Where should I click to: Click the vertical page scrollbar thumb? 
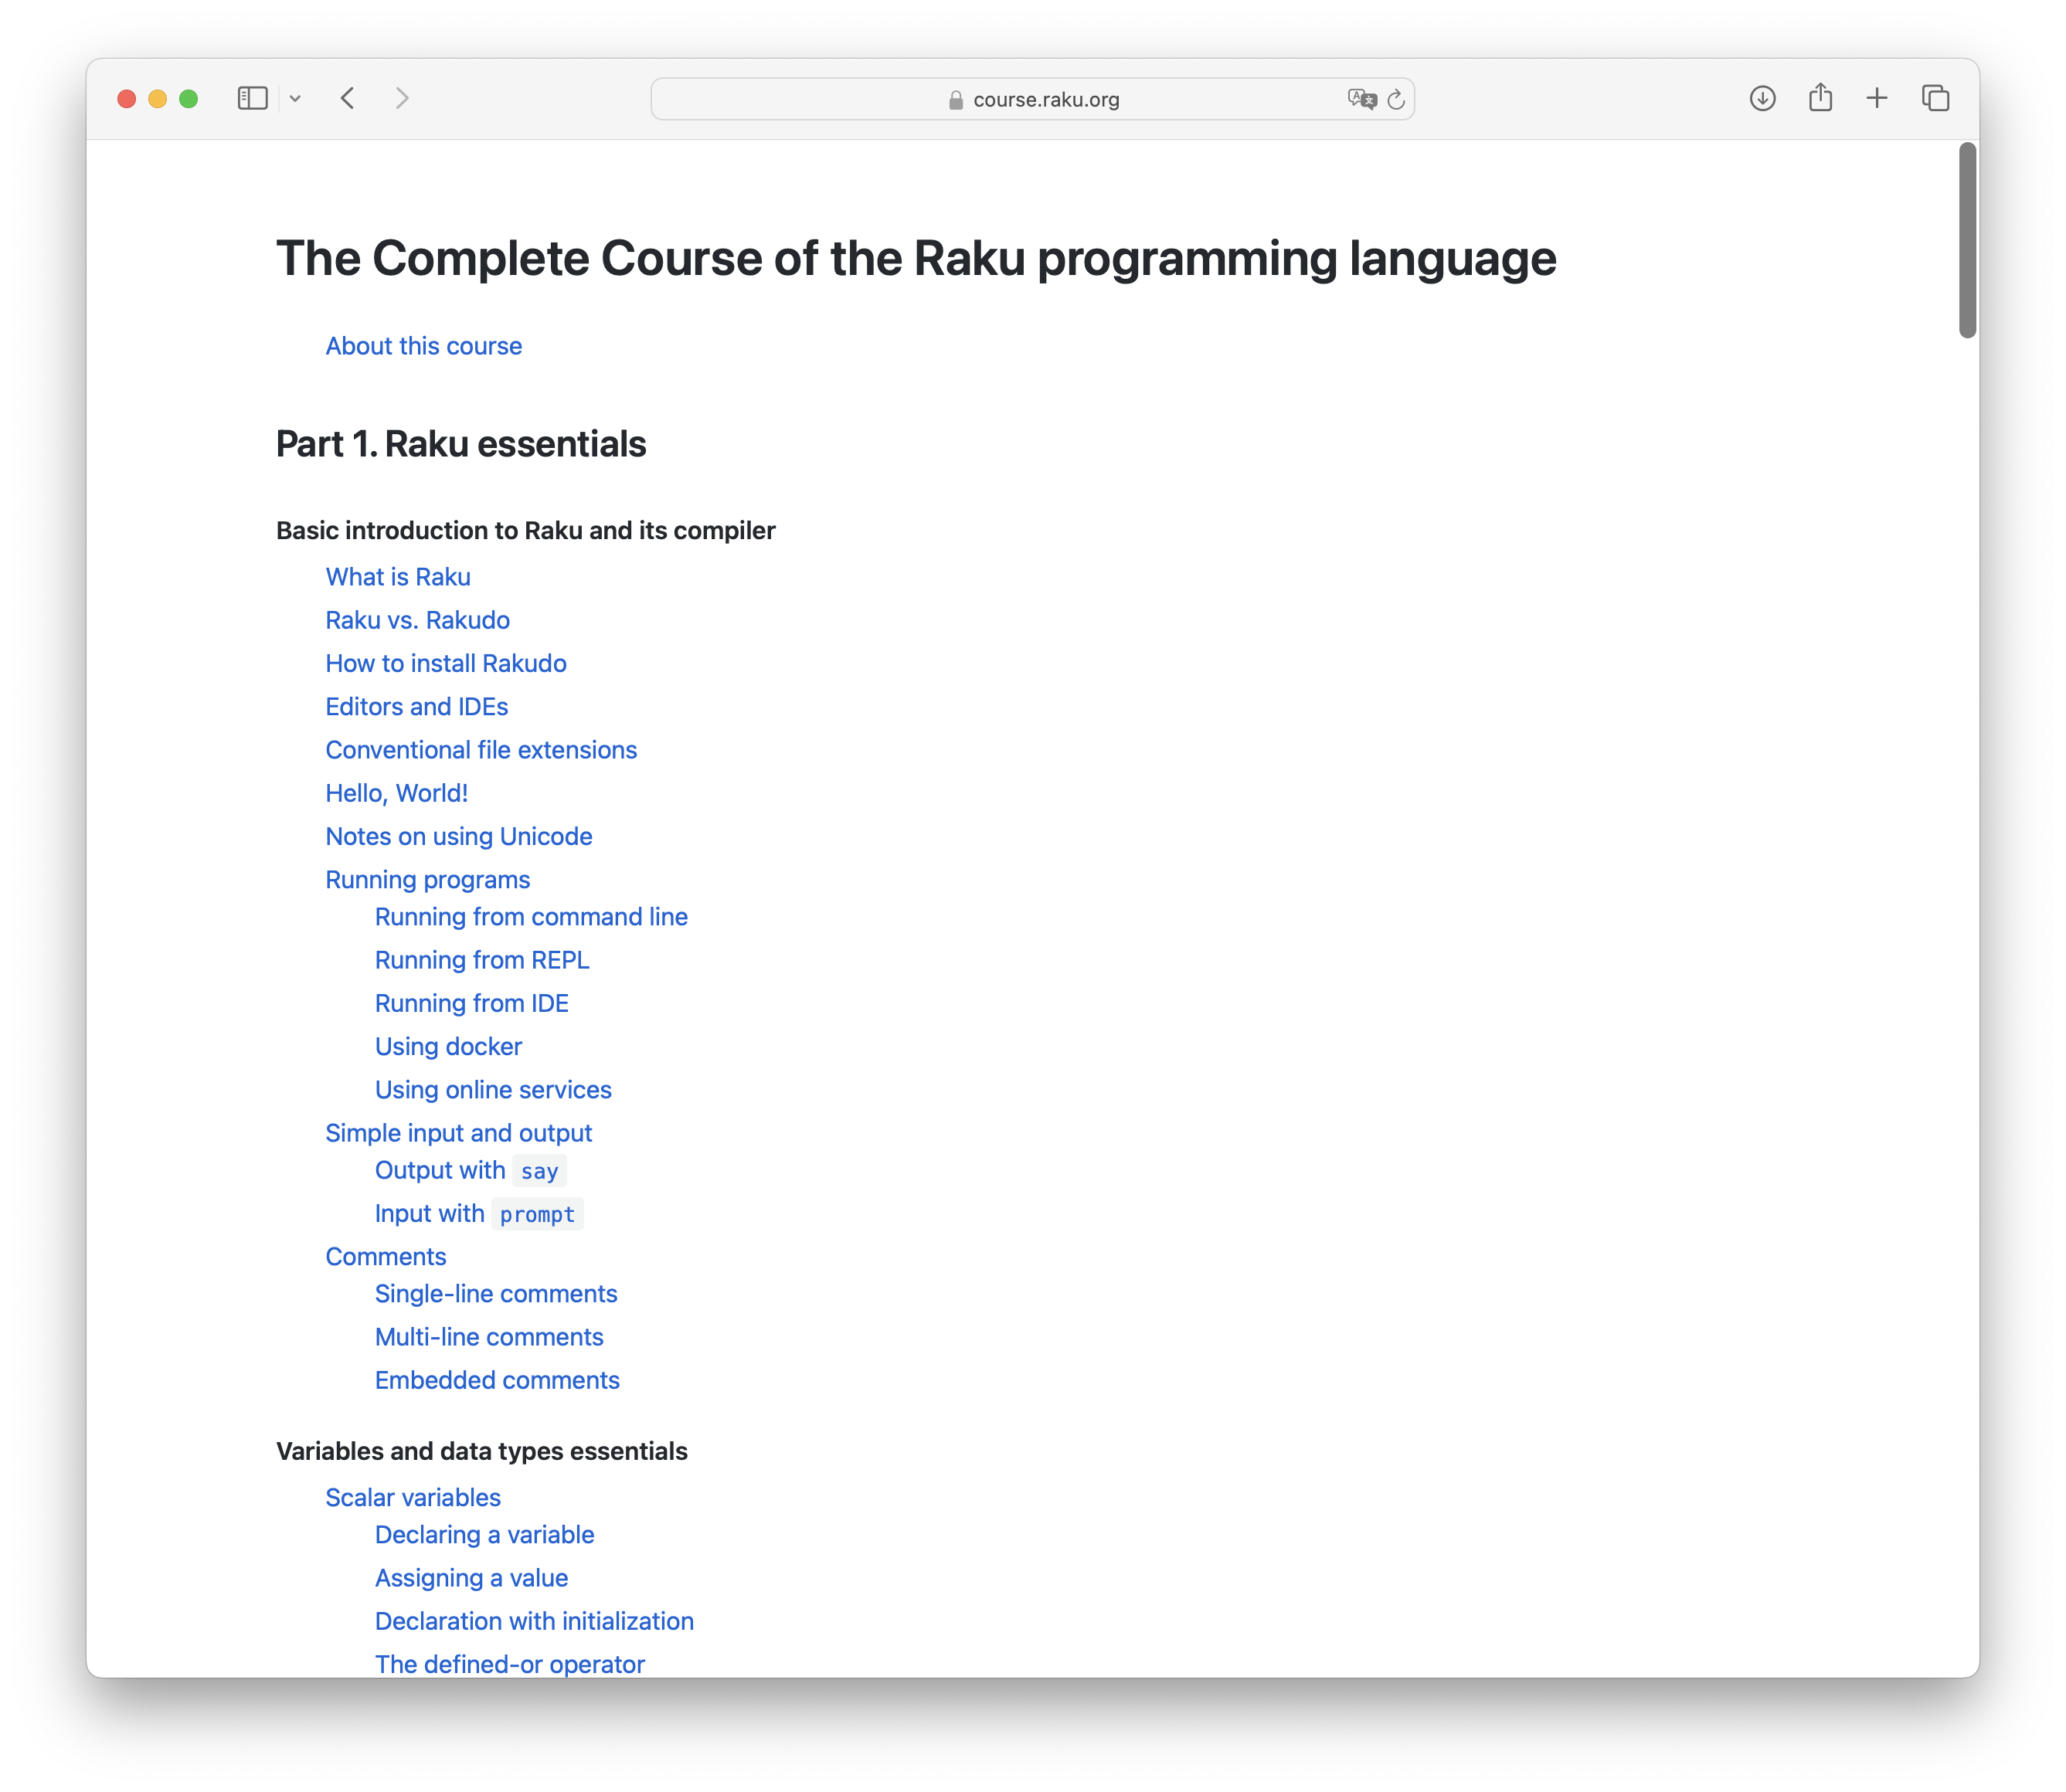pos(1967,240)
